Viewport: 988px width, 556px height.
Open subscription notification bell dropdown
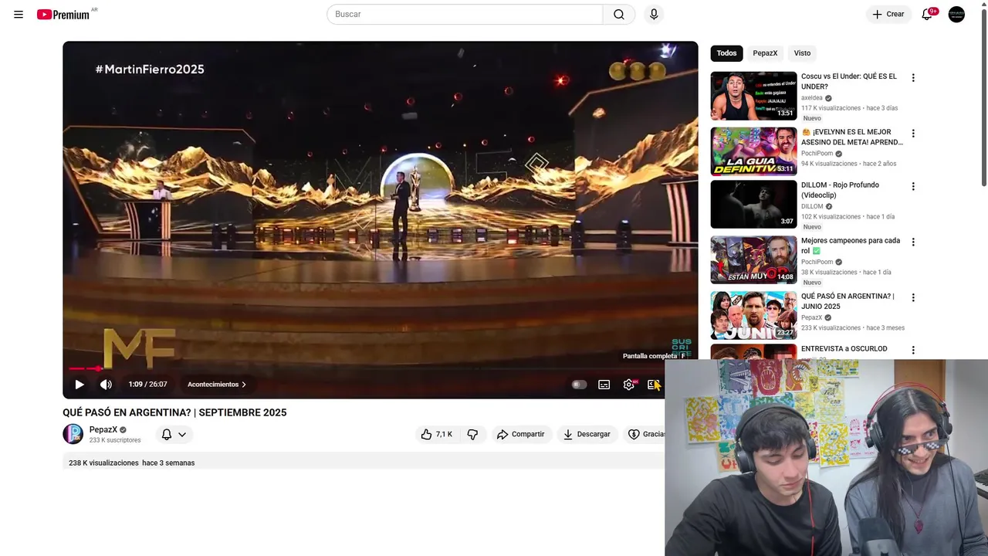tap(174, 434)
